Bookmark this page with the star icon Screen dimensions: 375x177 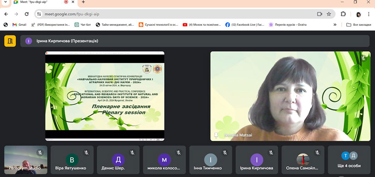tap(329, 14)
